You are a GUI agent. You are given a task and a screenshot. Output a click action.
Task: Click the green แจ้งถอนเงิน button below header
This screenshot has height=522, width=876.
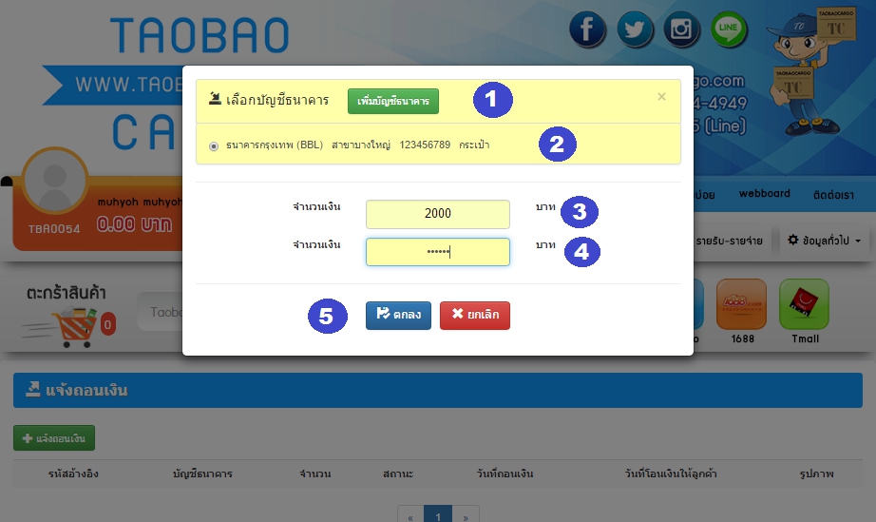(54, 438)
